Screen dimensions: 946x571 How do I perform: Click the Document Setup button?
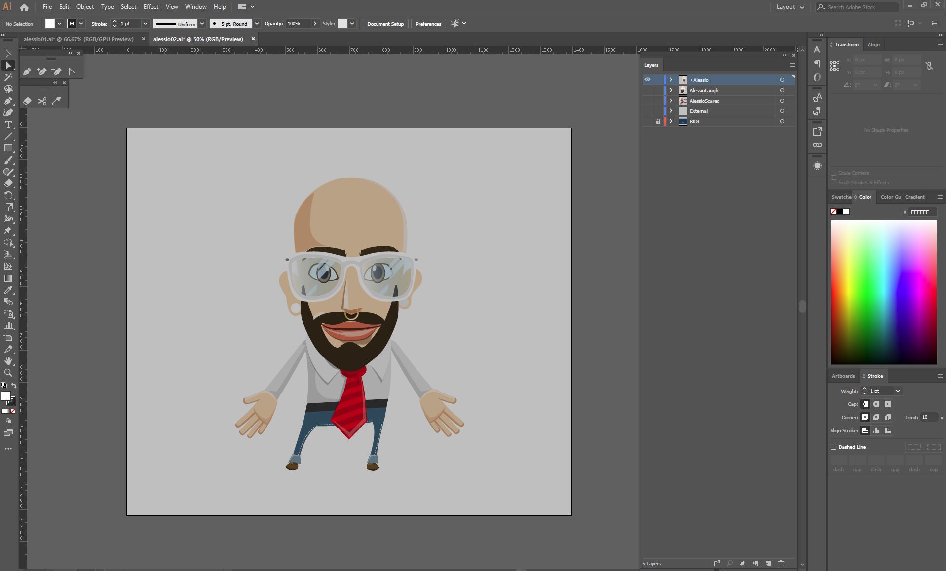point(385,24)
